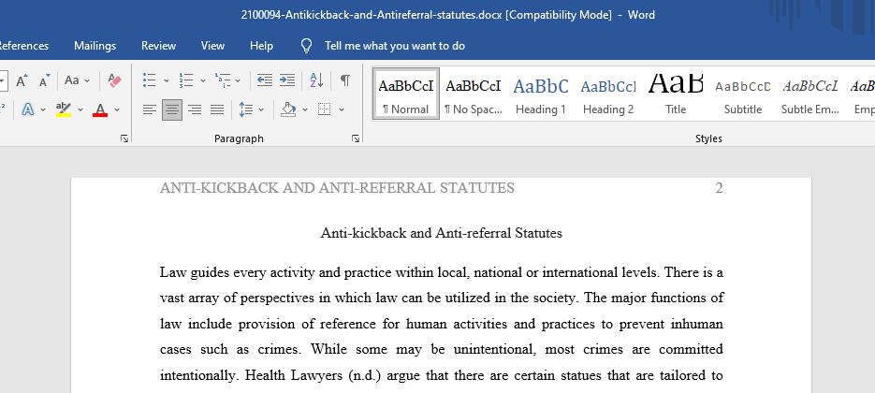Click the page header running title text
This screenshot has width=875, height=393.
pyautogui.click(x=337, y=188)
